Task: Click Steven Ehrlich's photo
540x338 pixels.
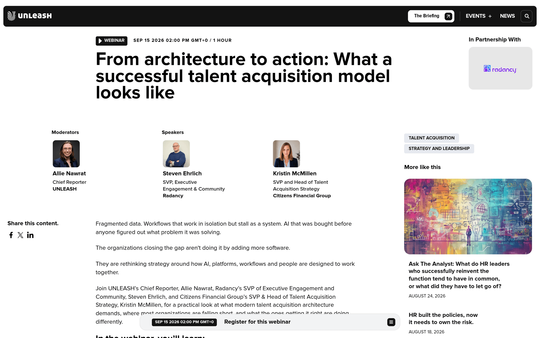Action: [x=176, y=154]
